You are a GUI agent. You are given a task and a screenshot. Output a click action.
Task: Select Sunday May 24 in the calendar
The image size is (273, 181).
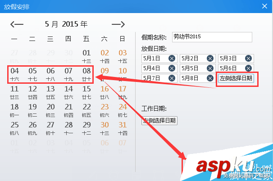click(x=123, y=110)
